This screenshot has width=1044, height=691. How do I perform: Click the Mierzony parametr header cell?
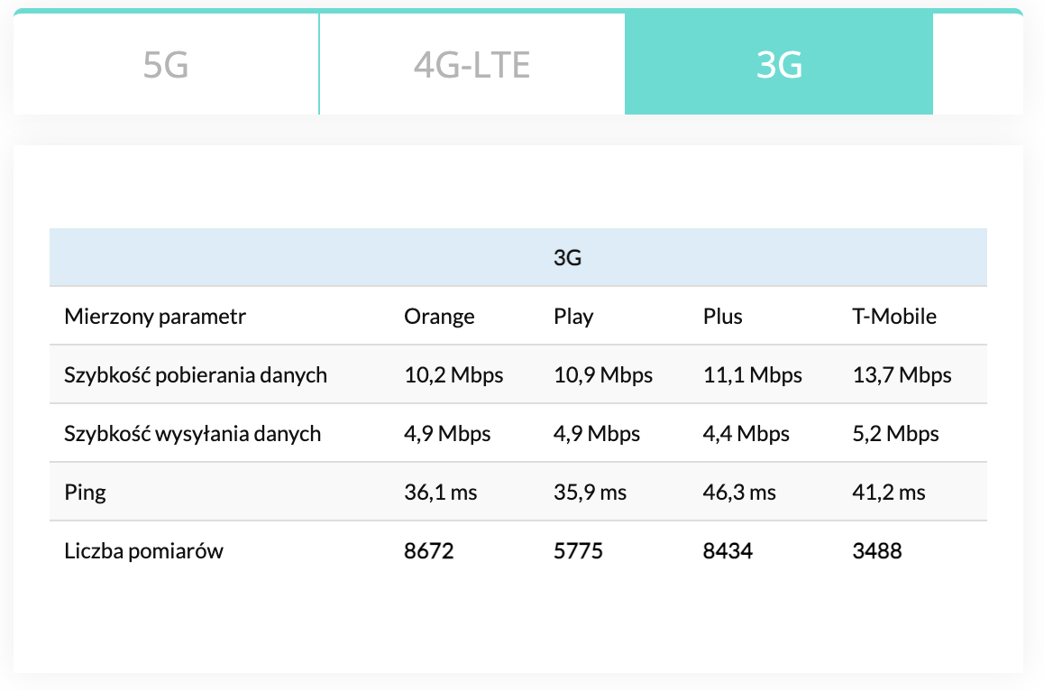[155, 317]
